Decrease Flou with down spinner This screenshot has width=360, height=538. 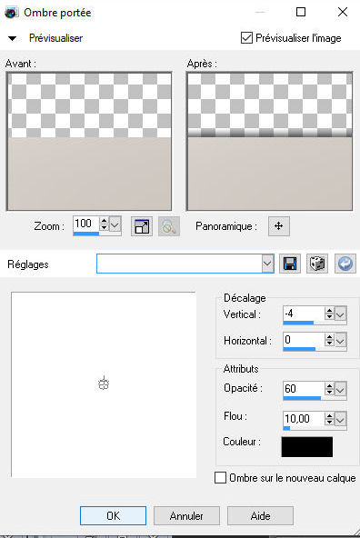329,423
